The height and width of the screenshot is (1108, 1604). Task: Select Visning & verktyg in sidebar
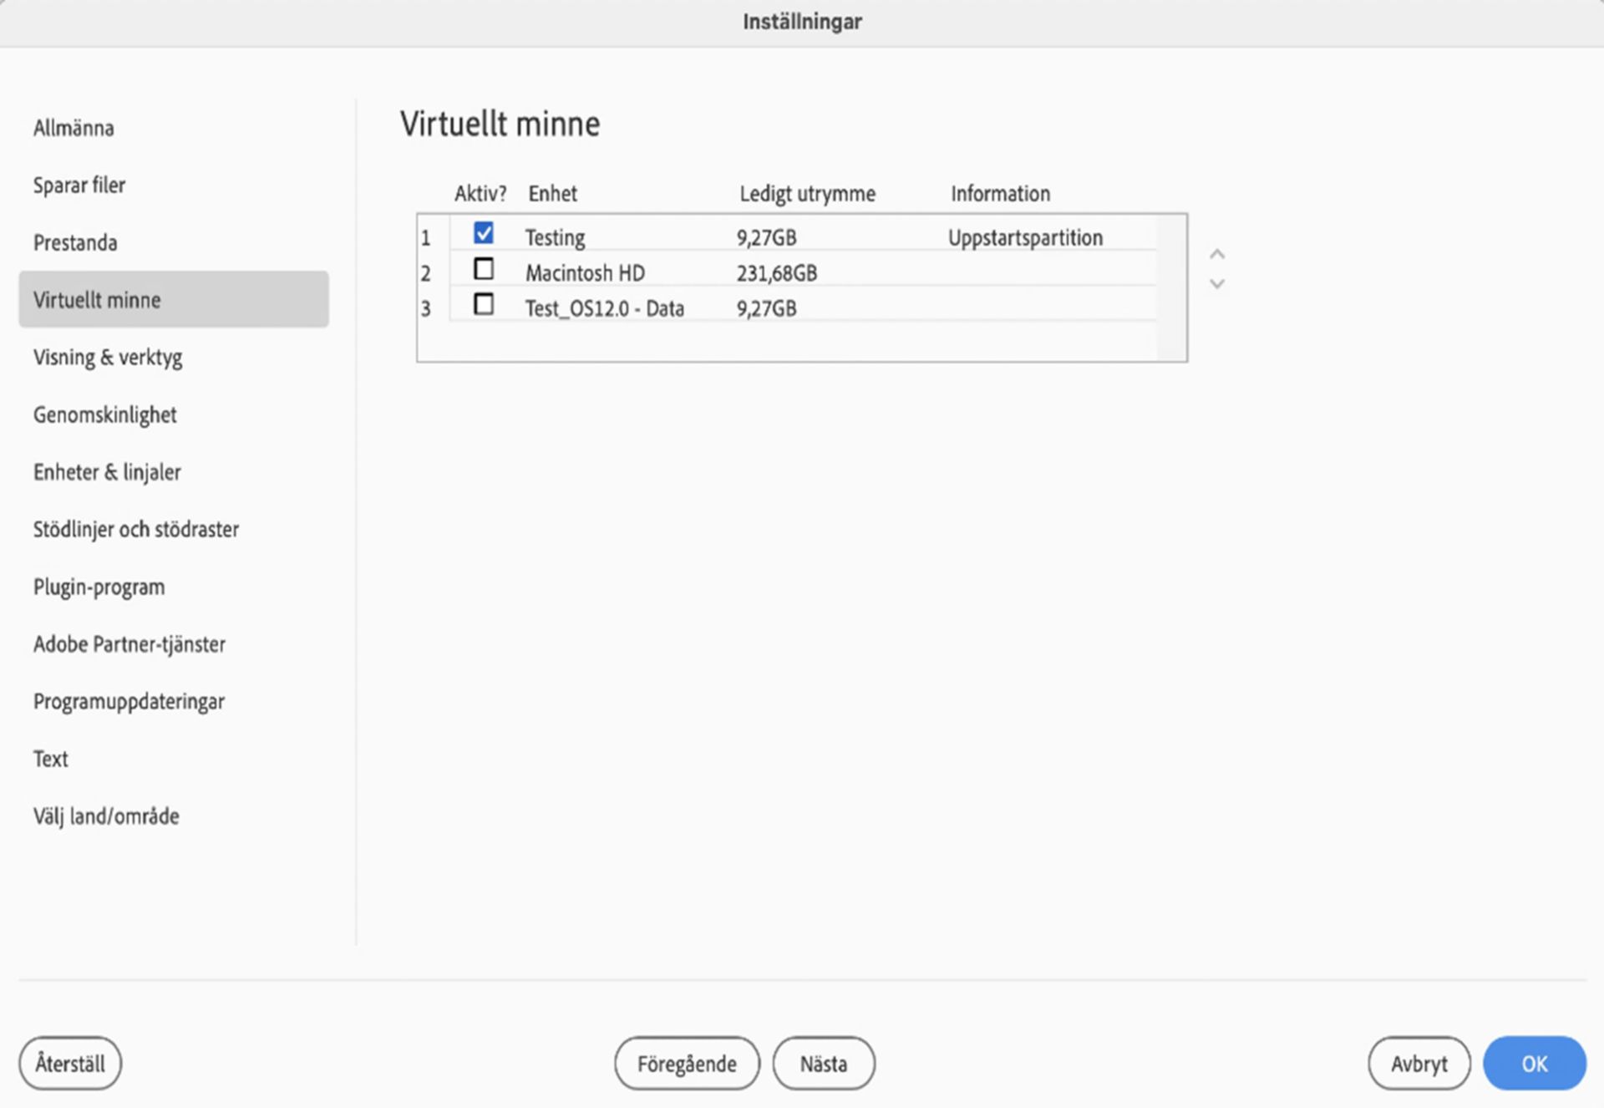(108, 358)
